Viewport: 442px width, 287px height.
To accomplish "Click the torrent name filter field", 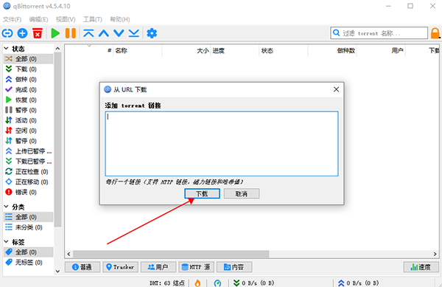I will click(379, 33).
